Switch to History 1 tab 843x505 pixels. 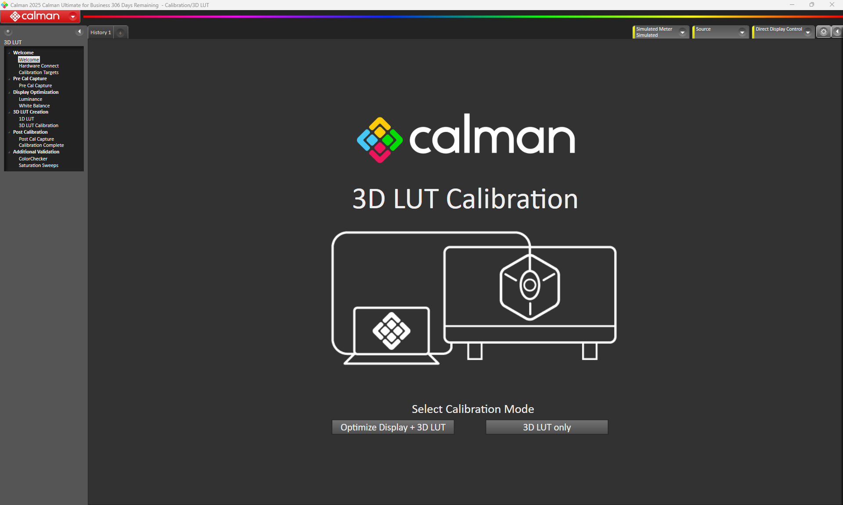click(101, 32)
